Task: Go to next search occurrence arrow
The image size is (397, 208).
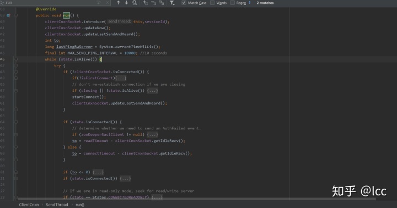Action: click(126, 3)
